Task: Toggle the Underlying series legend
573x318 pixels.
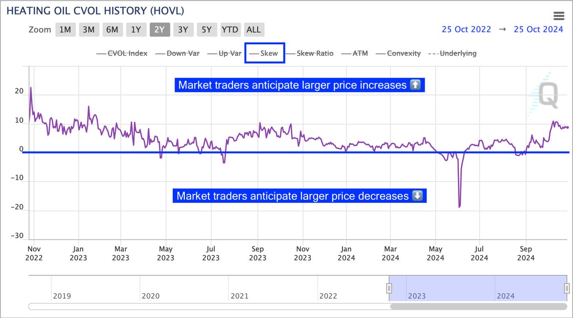Action: click(x=452, y=53)
